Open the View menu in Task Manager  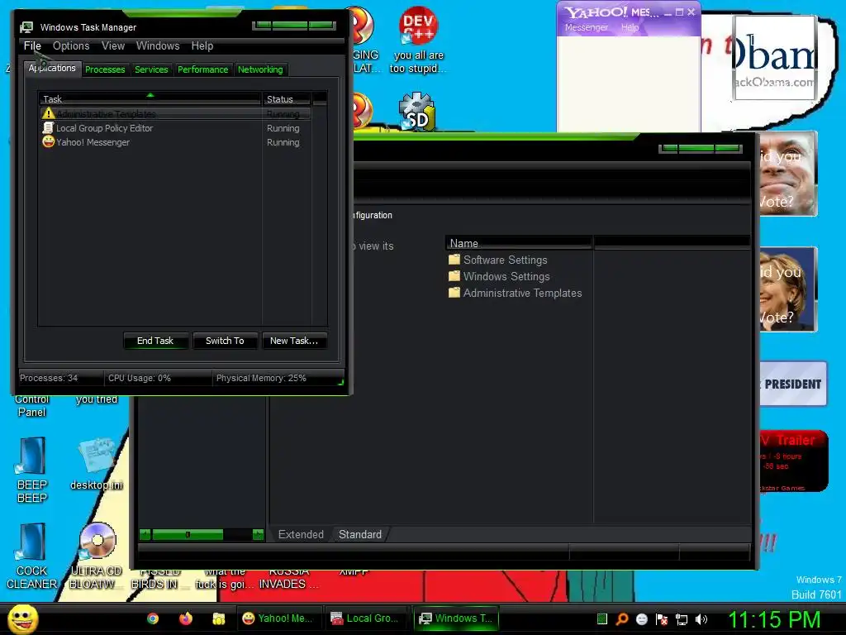[112, 46]
